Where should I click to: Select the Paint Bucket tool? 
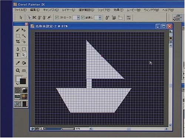pyautogui.click(x=24, y=63)
